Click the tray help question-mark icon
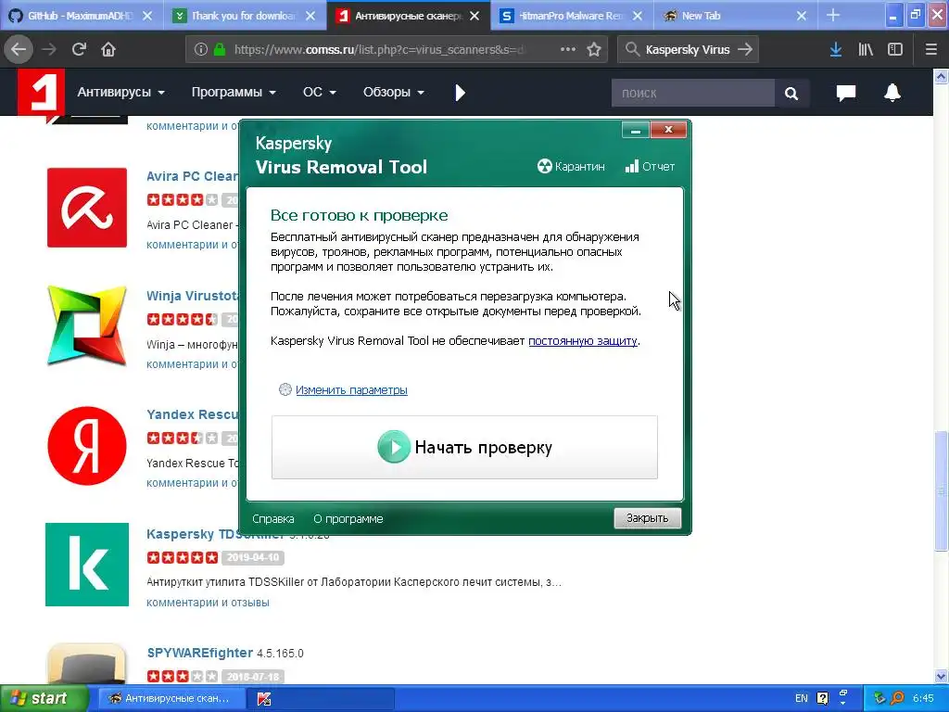The image size is (949, 712). click(822, 699)
